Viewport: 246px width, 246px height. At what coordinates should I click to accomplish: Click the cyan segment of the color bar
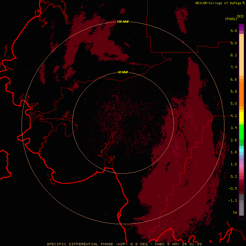point(241,150)
